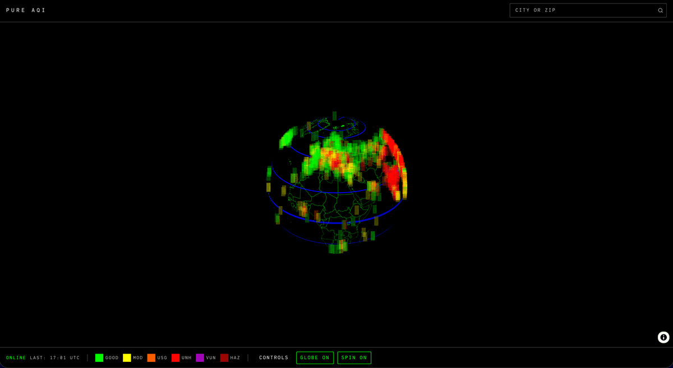The width and height of the screenshot is (673, 368).
Task: Choose the dark red HAZ legend swatch
Action: [x=224, y=358]
